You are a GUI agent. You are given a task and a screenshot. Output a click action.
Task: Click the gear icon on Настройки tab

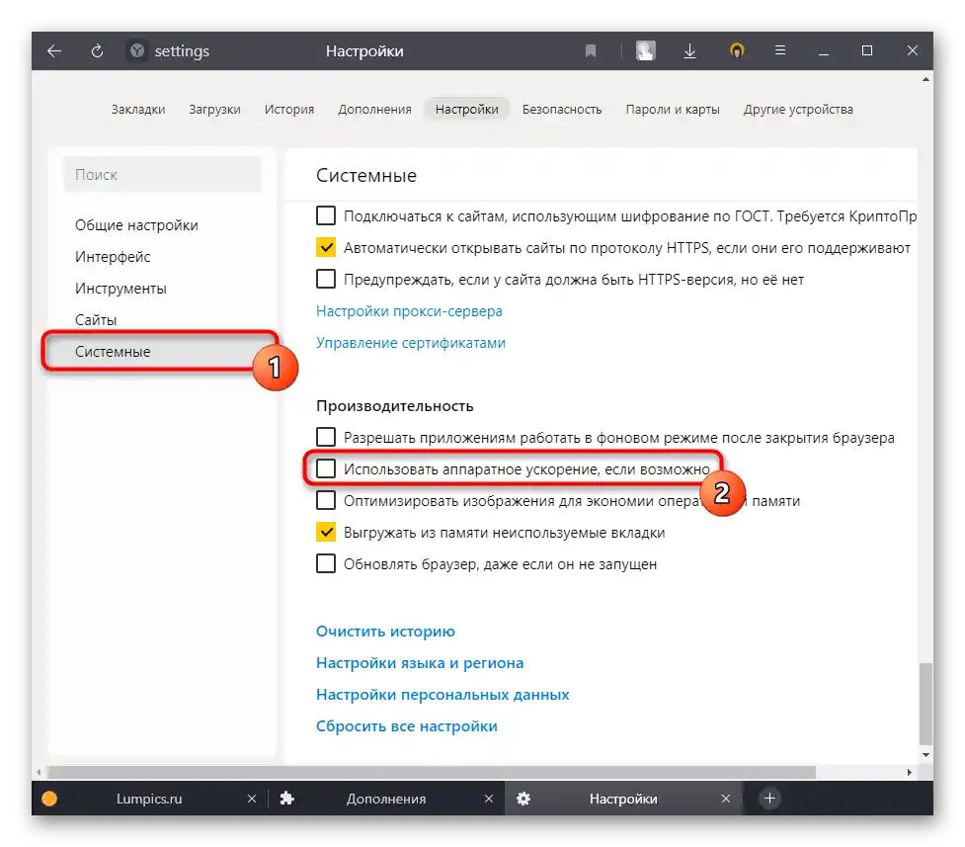523,799
